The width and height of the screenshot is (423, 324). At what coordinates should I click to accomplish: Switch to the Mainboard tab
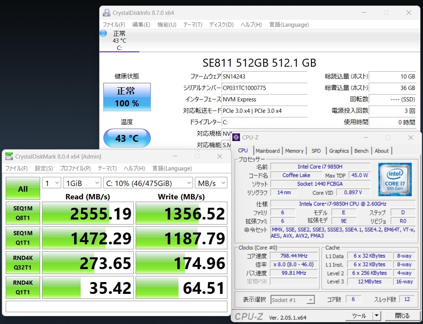coord(267,151)
